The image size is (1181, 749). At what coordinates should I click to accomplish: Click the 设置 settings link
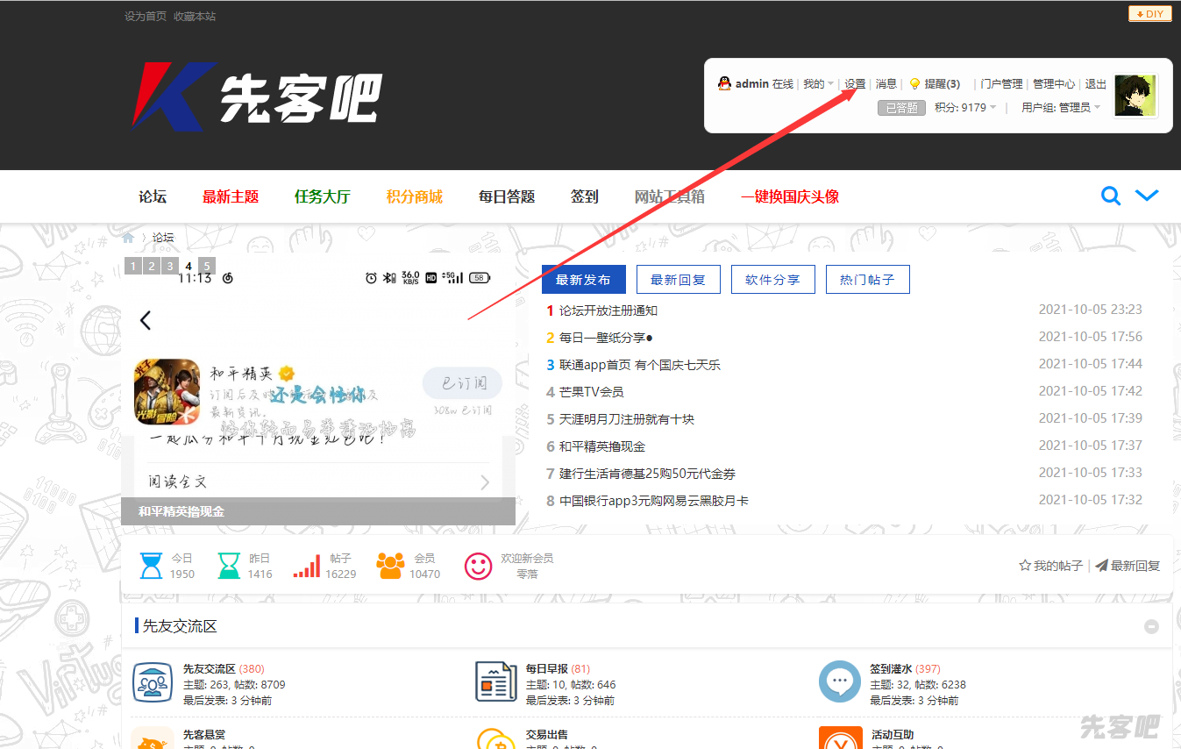(855, 84)
